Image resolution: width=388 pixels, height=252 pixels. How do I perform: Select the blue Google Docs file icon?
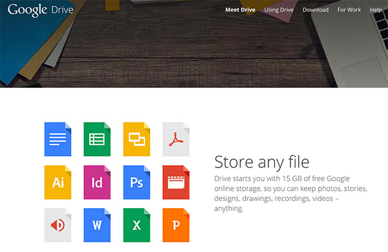[x=58, y=139]
